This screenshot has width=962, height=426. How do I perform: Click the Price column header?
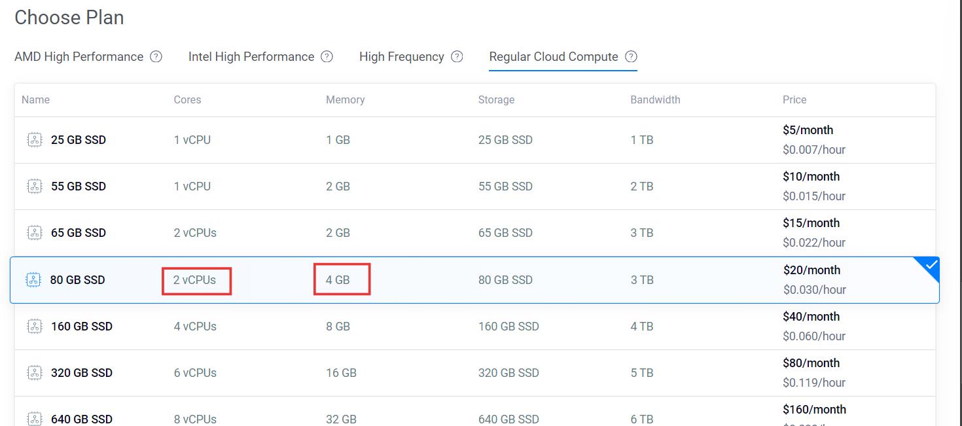point(794,100)
